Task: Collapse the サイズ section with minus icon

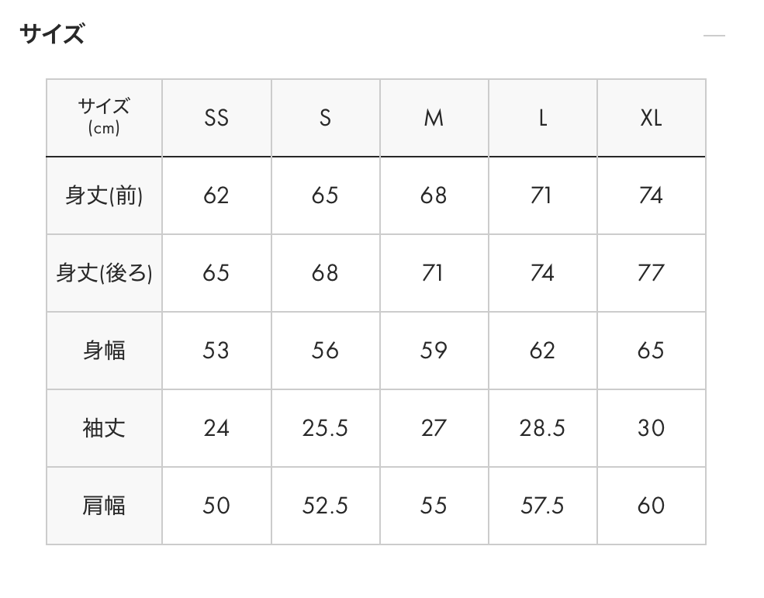Action: pos(714,36)
